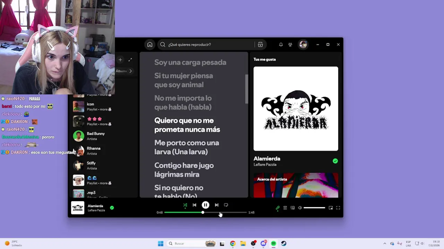Toggle shuffle playback

pos(185,205)
